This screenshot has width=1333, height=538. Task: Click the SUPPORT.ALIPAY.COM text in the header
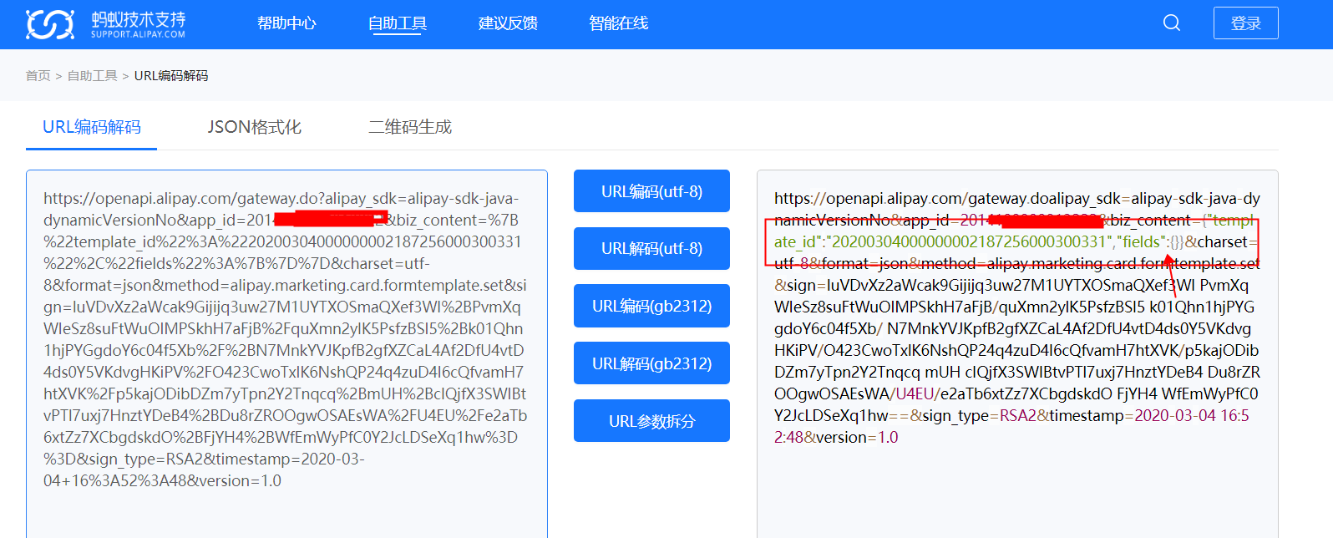tap(138, 34)
